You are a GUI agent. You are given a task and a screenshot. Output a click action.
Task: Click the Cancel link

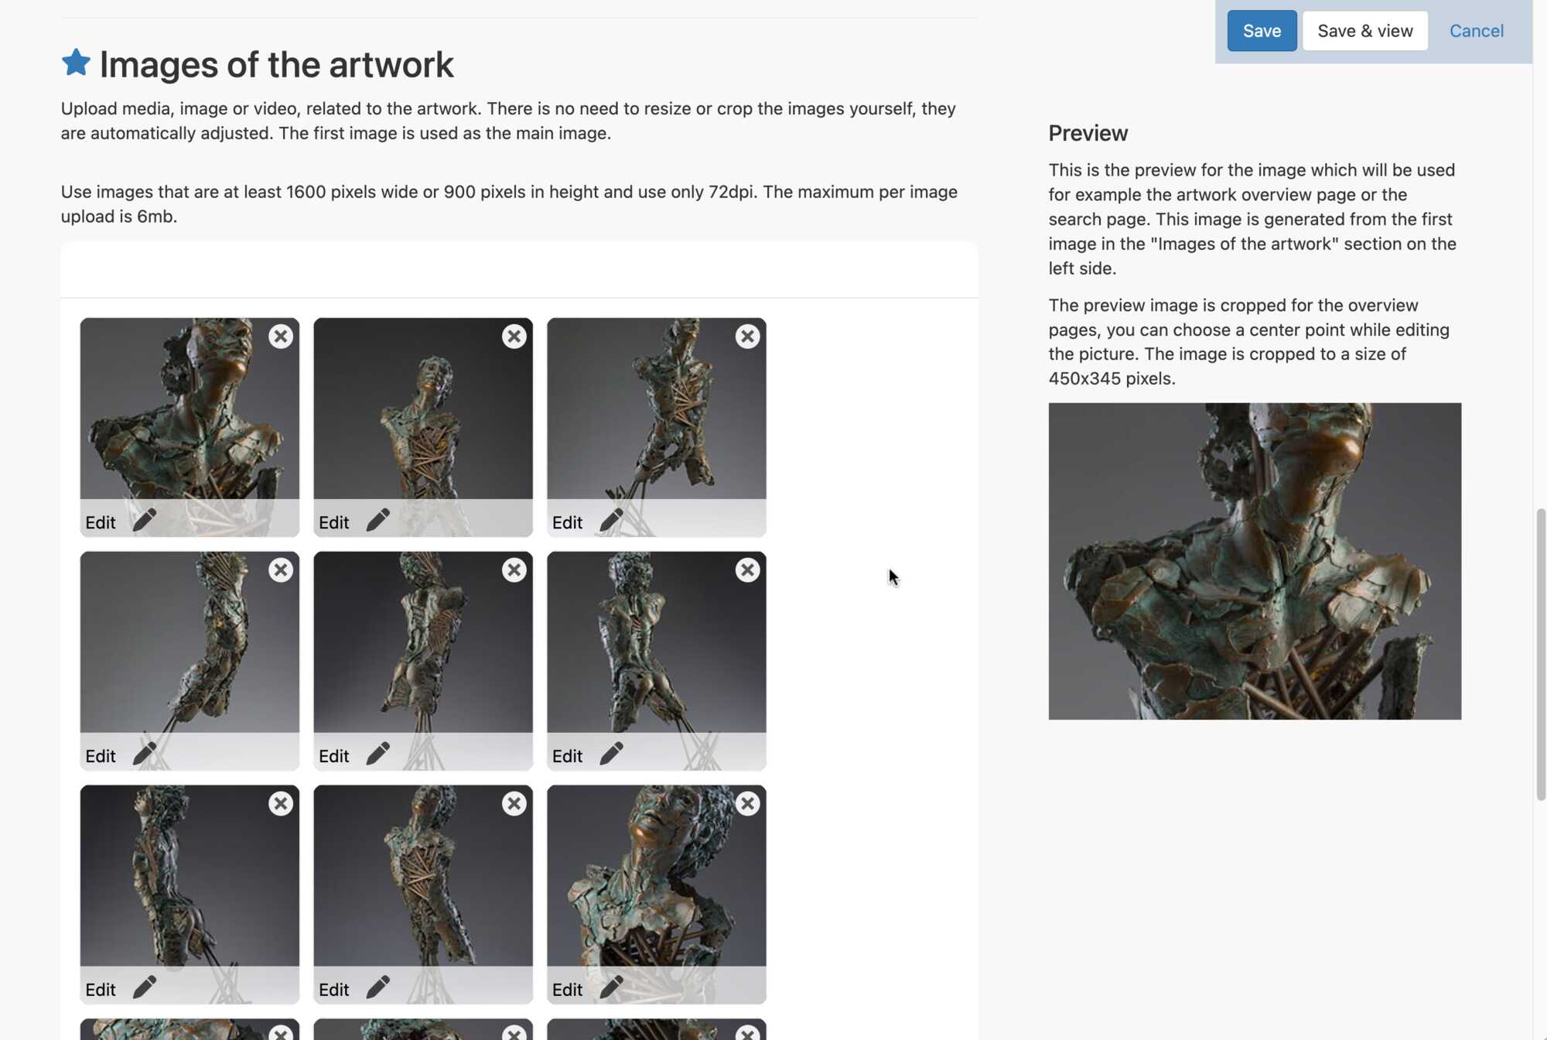1476,31
